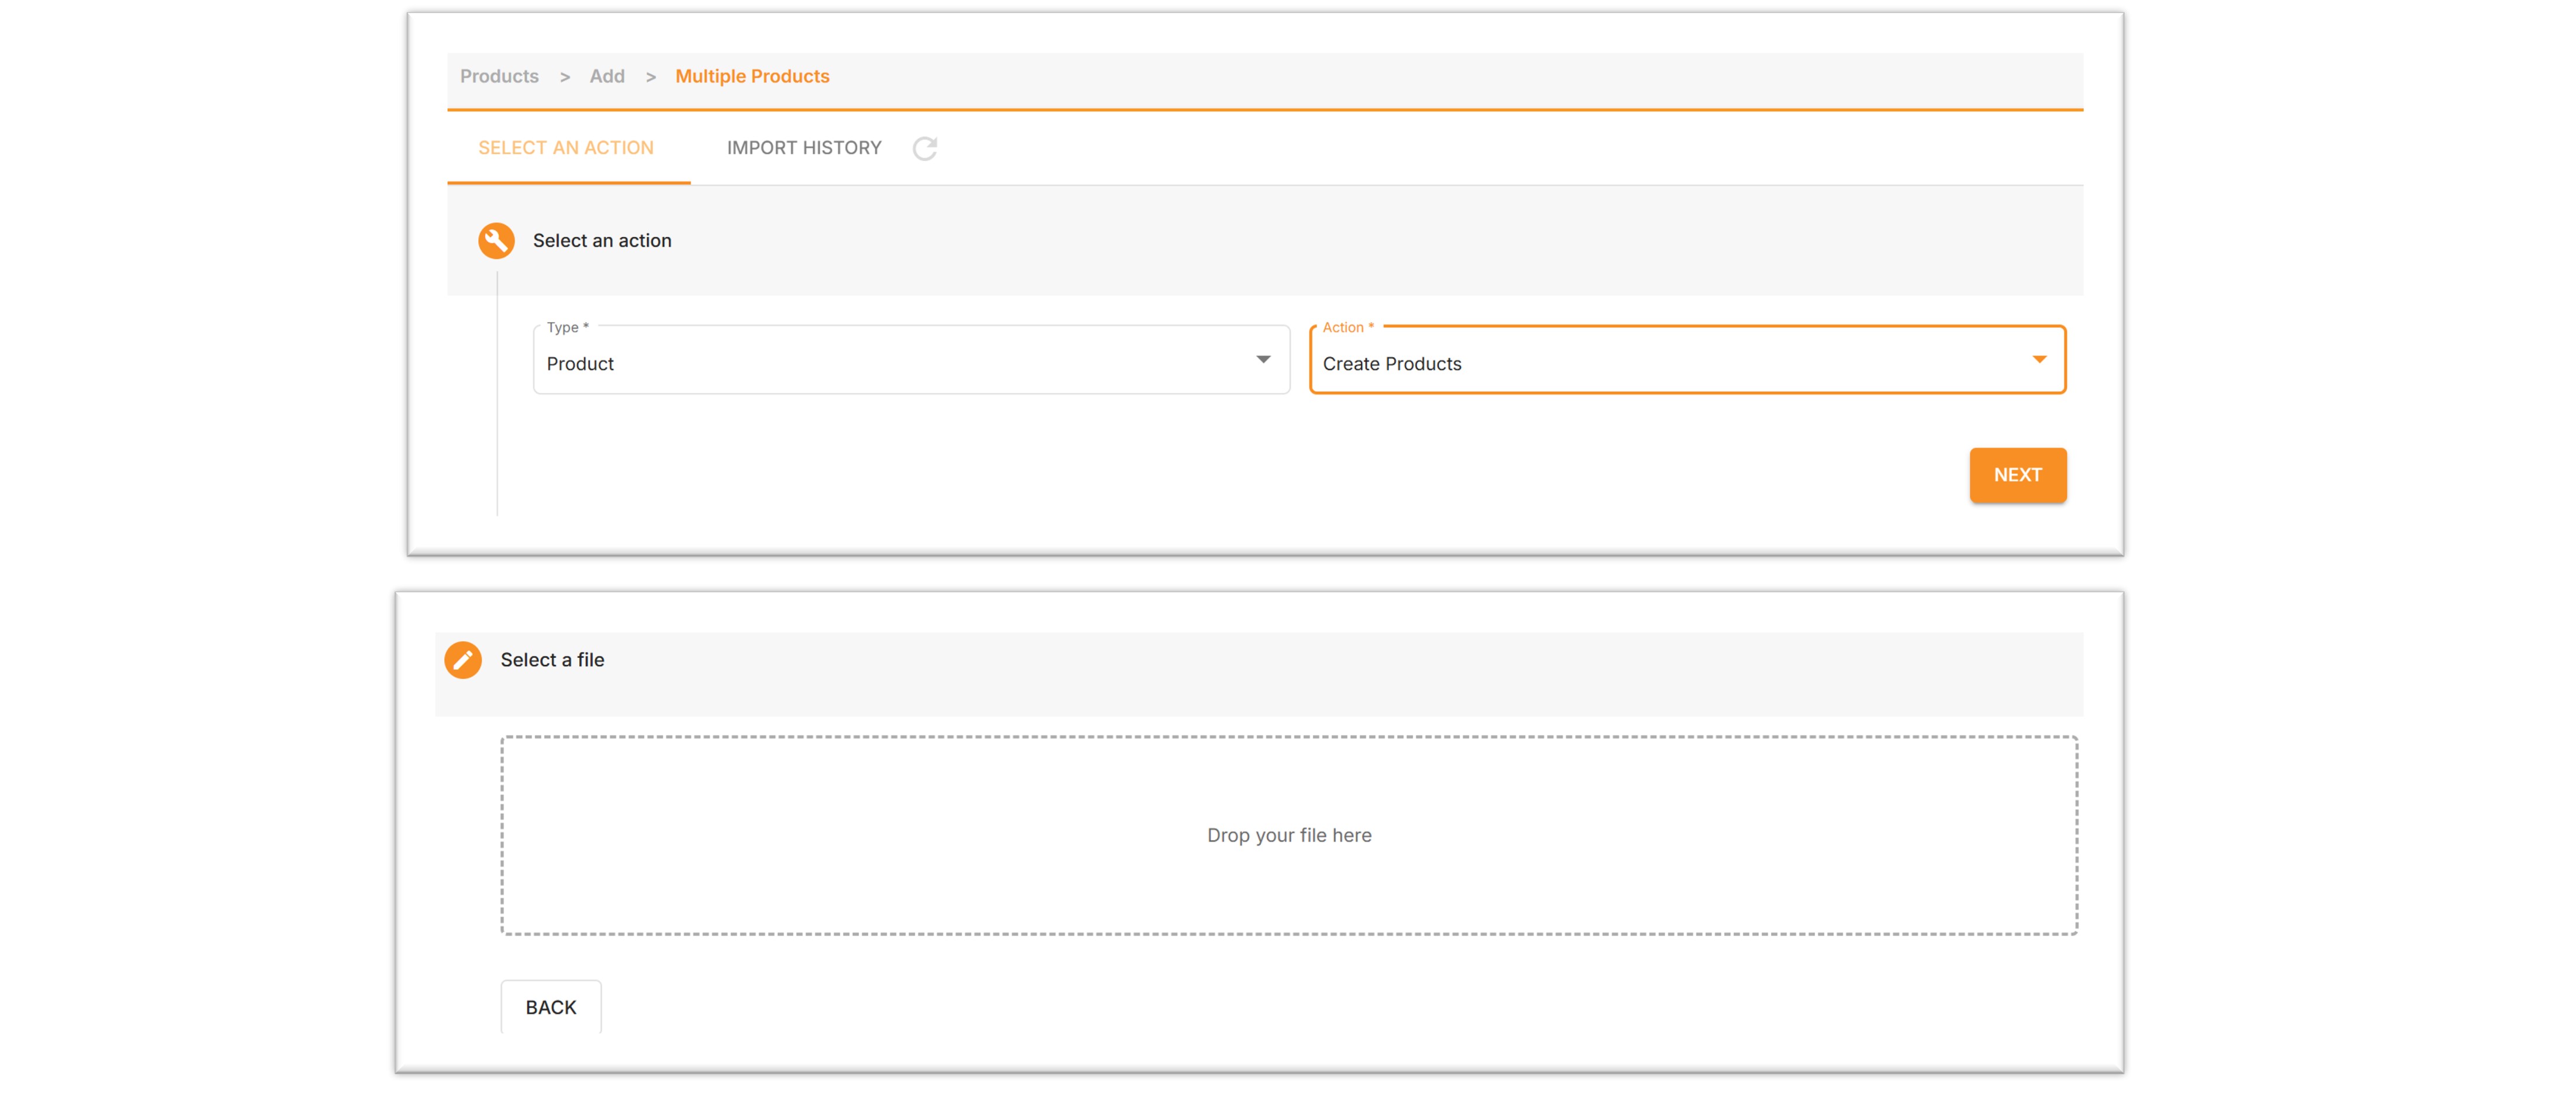Go to Add breadcrumb
Screen dimensions: 2576x1100
607,76
